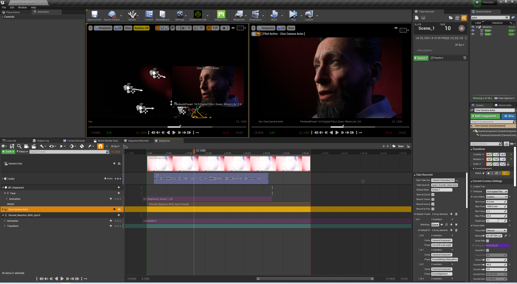Hide MetaHuman world row via eye icon

click(473, 27)
